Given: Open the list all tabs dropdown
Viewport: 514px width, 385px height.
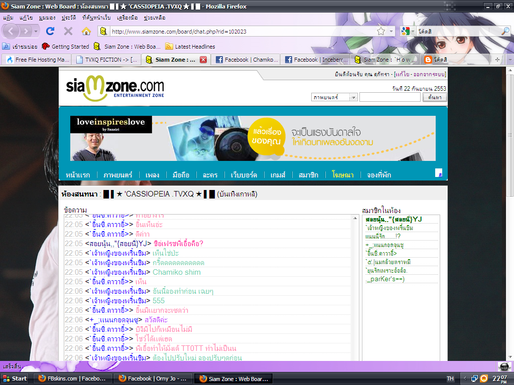Looking at the screenshot, I should coord(510,60).
